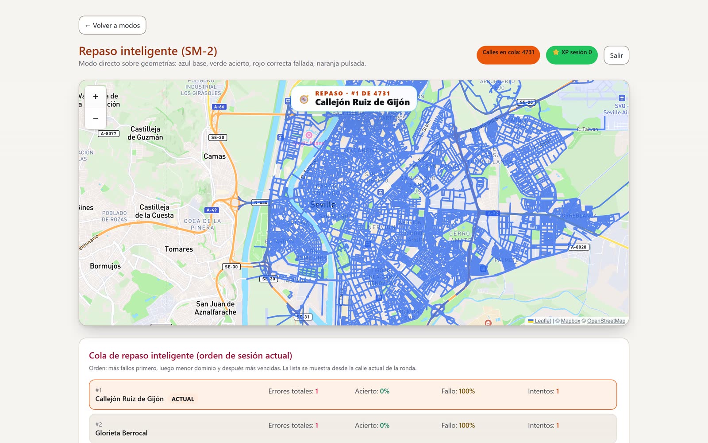The width and height of the screenshot is (708, 443).
Task: Open the OpenStreetMap attribution link
Action: (606, 321)
